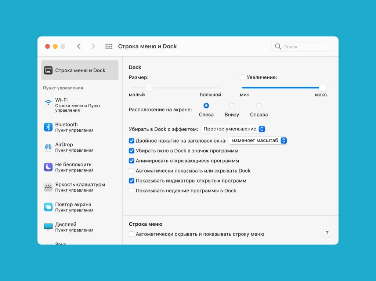Click the Bluetooth icon in sidebar
The height and width of the screenshot is (281, 376).
point(48,127)
